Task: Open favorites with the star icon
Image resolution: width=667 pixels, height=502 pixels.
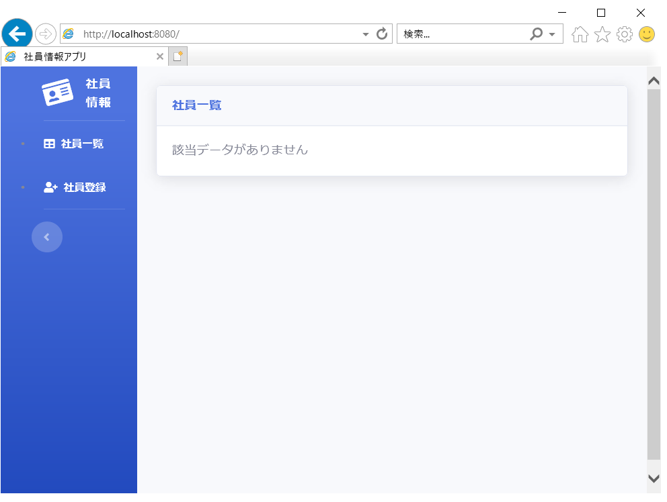Action: pyautogui.click(x=601, y=34)
